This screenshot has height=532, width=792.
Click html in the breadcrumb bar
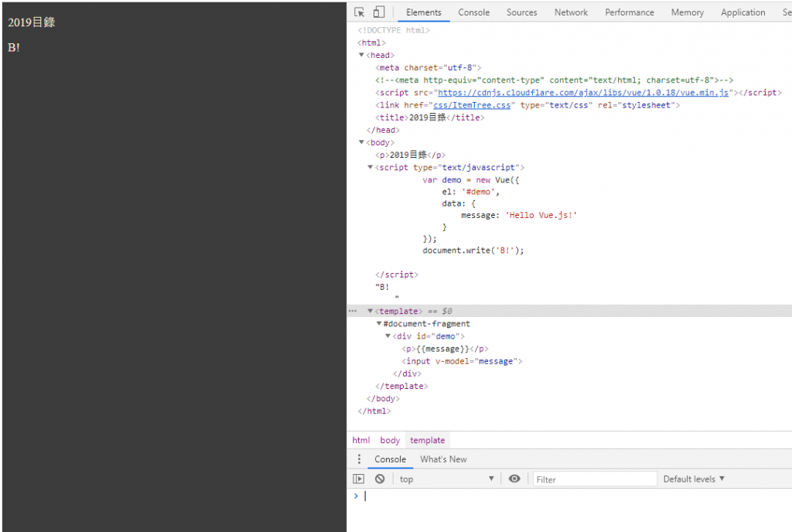tap(360, 440)
